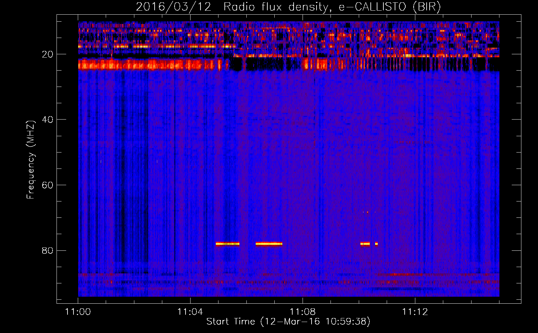
Task: Click the "80" frequency tick label
Action: (48, 250)
